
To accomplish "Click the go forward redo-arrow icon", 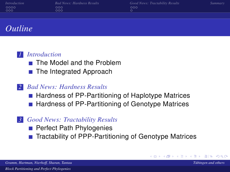I will pos(226,157).
